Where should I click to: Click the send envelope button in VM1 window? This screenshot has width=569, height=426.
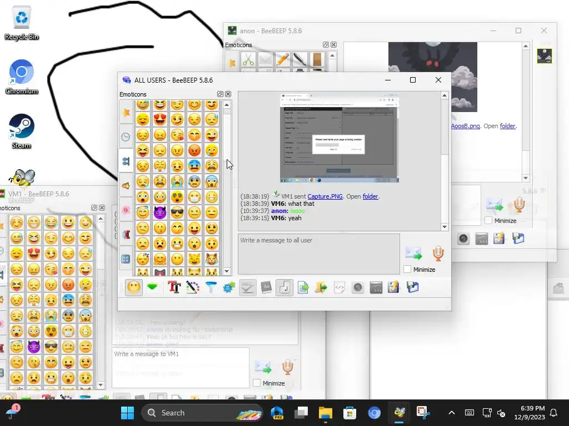263,367
